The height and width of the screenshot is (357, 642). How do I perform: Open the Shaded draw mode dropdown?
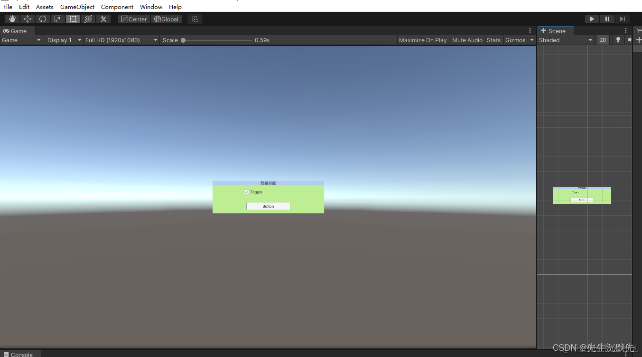tap(566, 40)
